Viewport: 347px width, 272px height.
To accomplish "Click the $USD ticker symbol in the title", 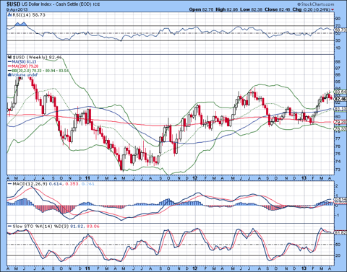I will pos(14,4).
